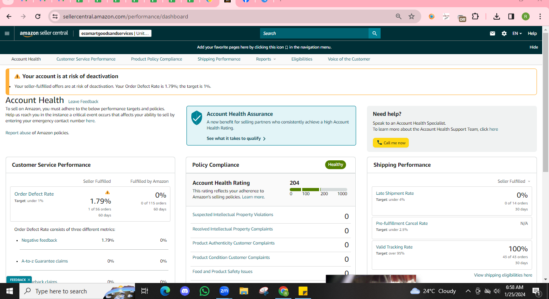
Task: Click the Call me now button
Action: [x=391, y=143]
